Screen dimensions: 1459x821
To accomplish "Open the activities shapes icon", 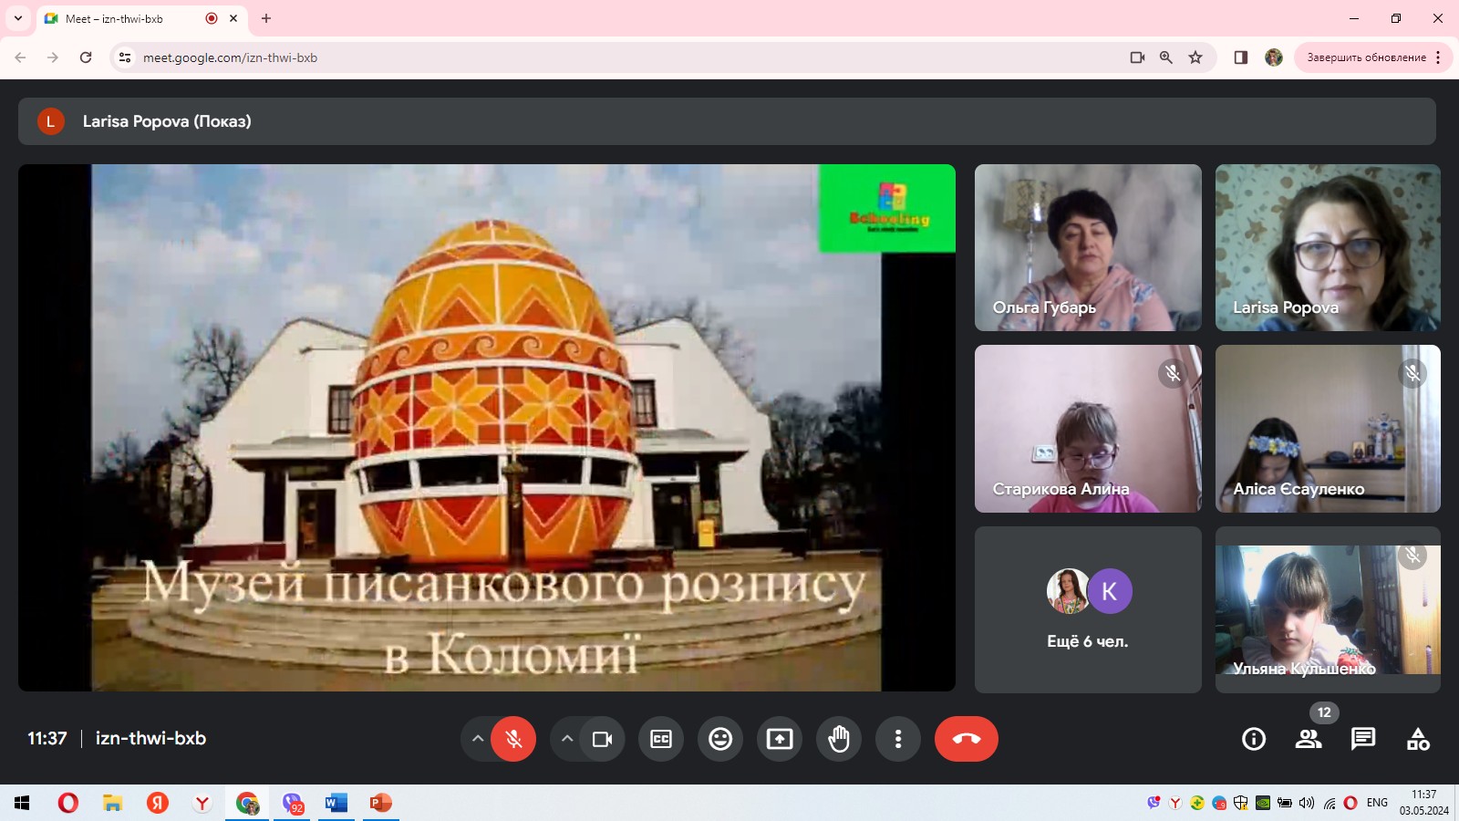I will click(1418, 739).
